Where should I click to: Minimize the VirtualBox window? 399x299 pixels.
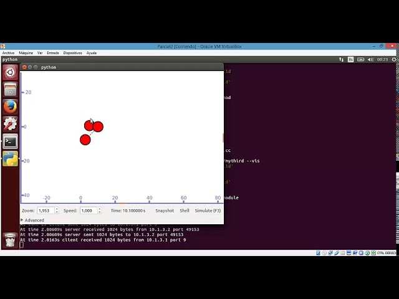374,46
